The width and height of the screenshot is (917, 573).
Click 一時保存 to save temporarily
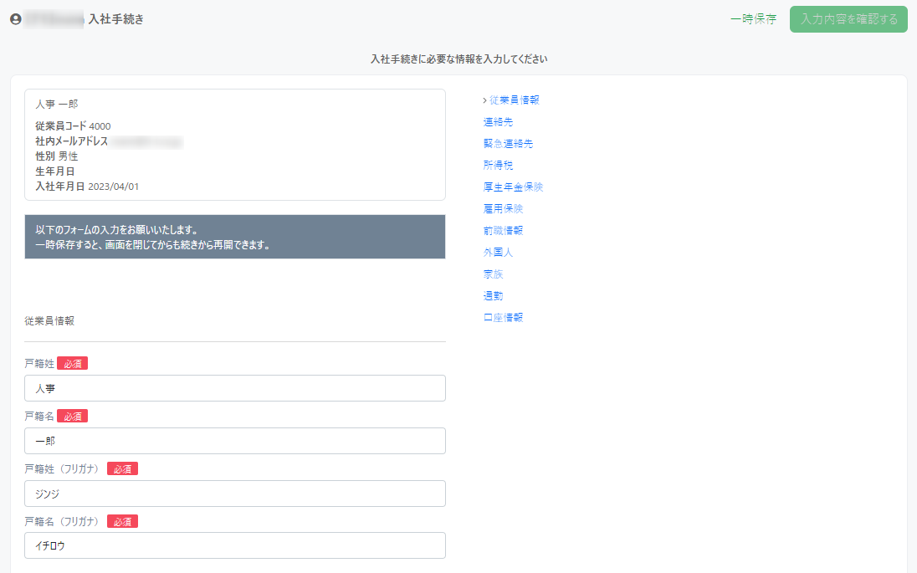click(753, 19)
